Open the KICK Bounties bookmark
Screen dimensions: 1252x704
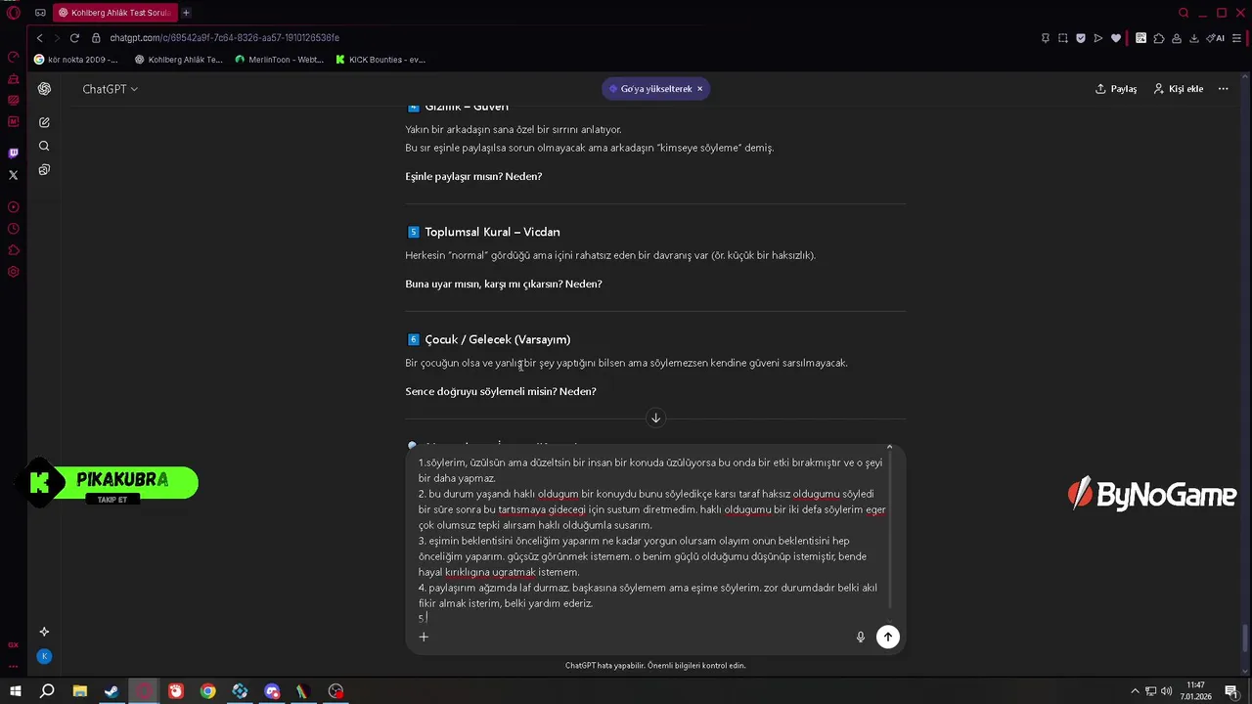380,60
